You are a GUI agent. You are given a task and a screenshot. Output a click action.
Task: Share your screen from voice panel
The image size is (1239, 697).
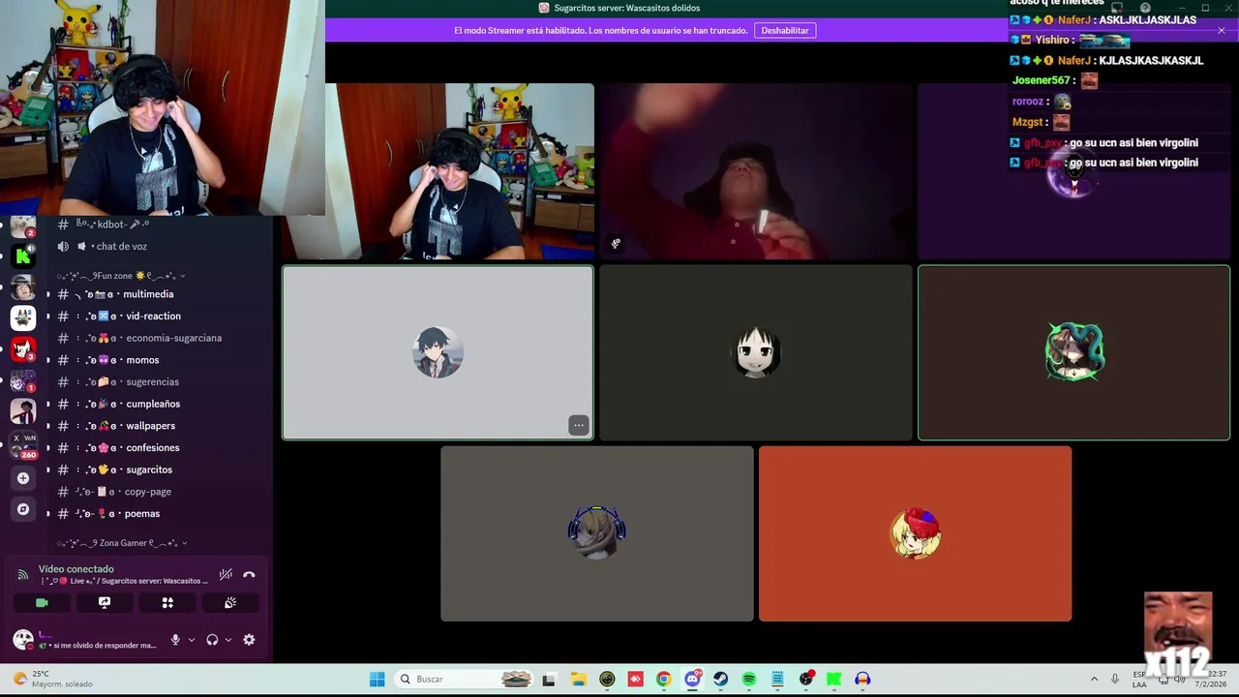tap(105, 602)
